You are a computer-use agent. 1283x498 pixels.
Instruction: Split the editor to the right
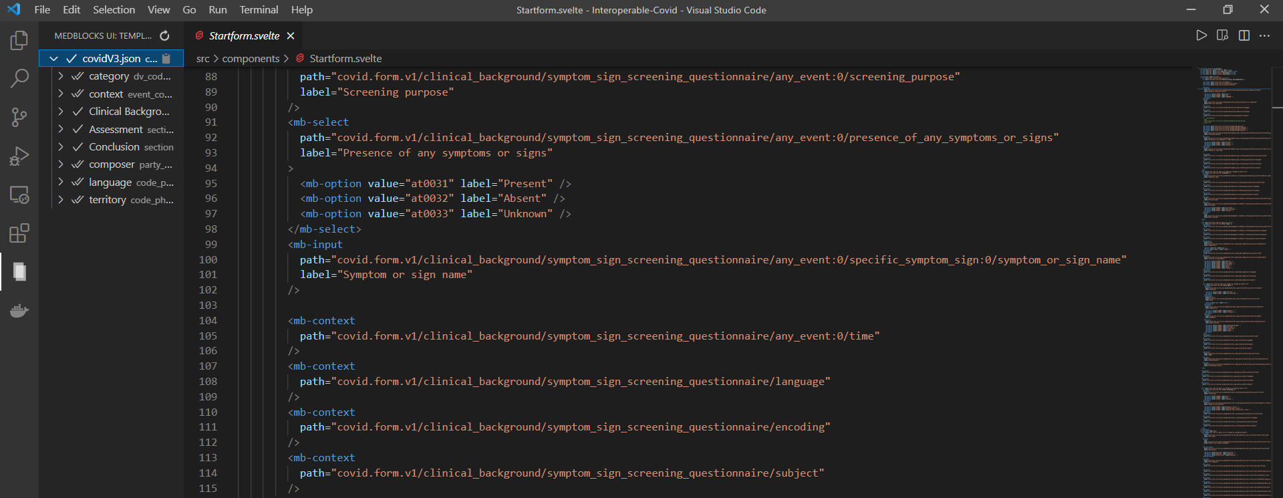1244,35
